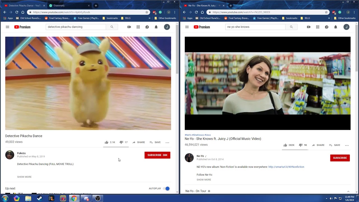359x202 pixels.
Task: Click the YouTube Premium logo in right window
Action: (x=202, y=27)
